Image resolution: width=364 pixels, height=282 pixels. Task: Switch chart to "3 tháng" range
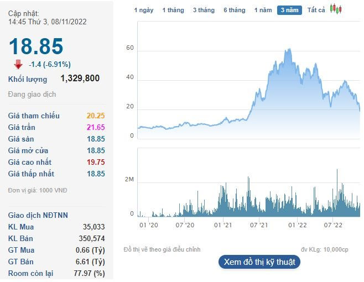(204, 10)
